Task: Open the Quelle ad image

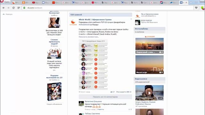Action: point(54,23)
